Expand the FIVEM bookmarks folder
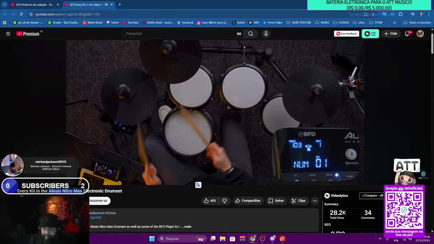 (376, 23)
